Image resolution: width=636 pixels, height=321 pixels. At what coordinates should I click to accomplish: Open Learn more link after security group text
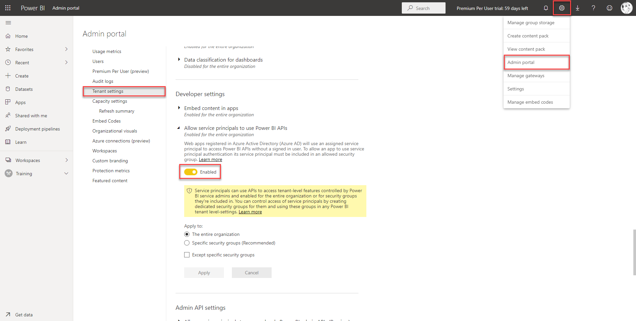pos(210,159)
